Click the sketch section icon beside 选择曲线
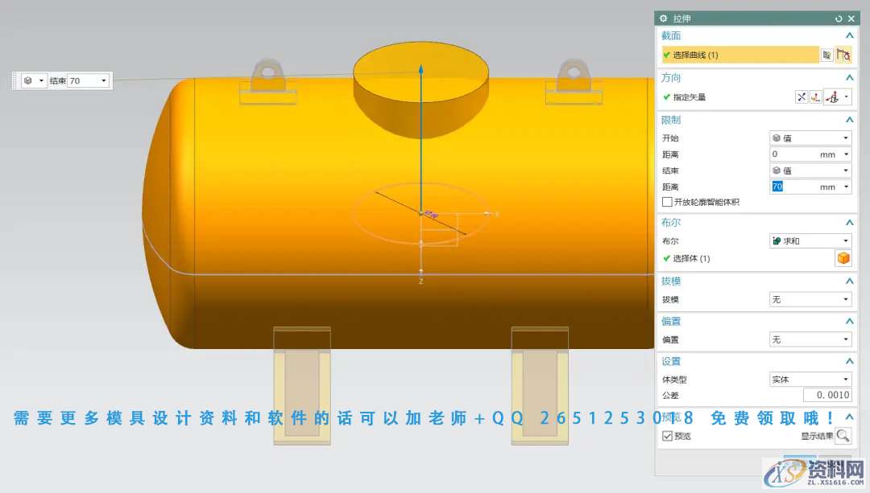The image size is (870, 493). [x=826, y=55]
